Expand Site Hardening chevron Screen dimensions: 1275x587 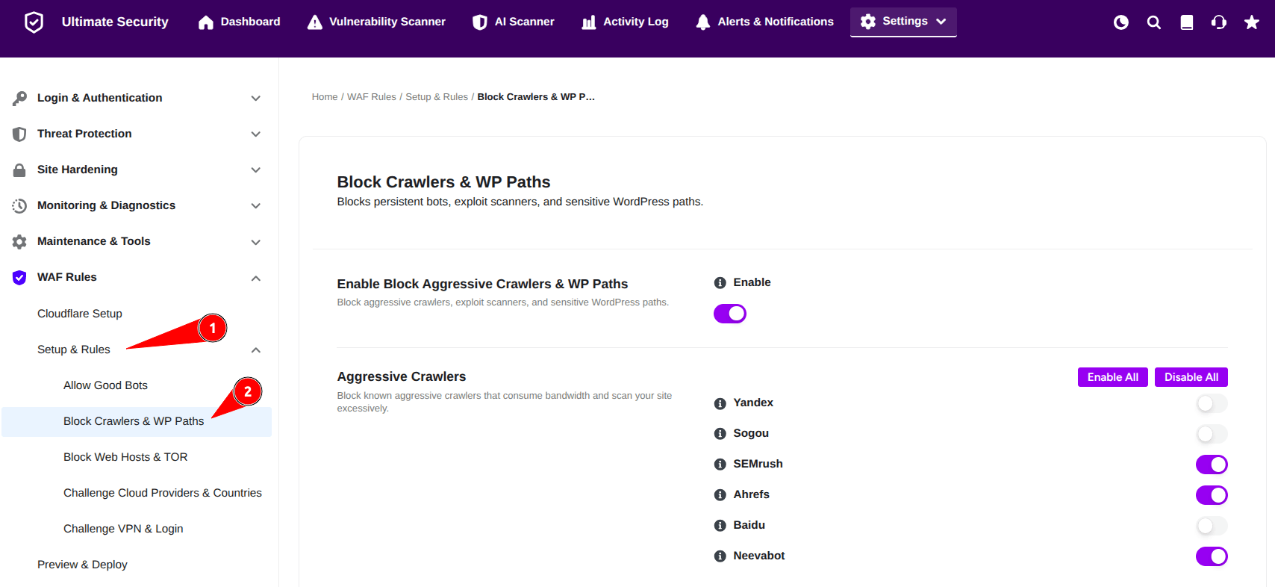(256, 170)
